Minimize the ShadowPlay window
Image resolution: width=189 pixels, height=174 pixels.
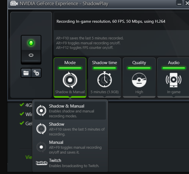[179, 3]
